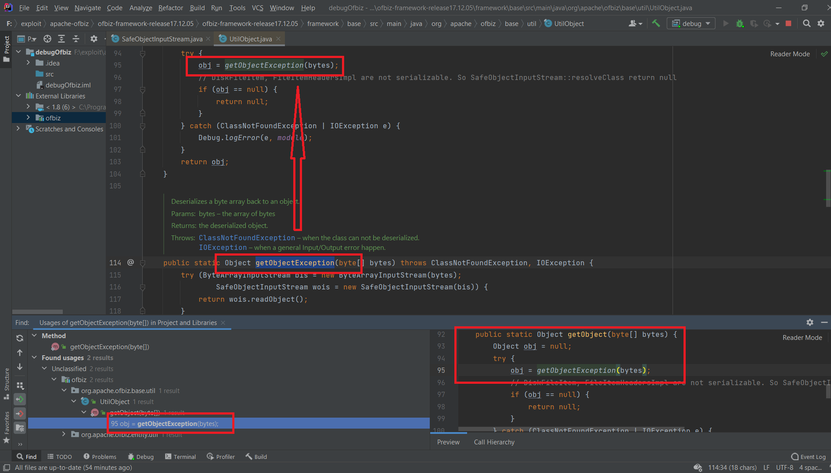Open Search Everywhere magnifier icon

pyautogui.click(x=806, y=24)
